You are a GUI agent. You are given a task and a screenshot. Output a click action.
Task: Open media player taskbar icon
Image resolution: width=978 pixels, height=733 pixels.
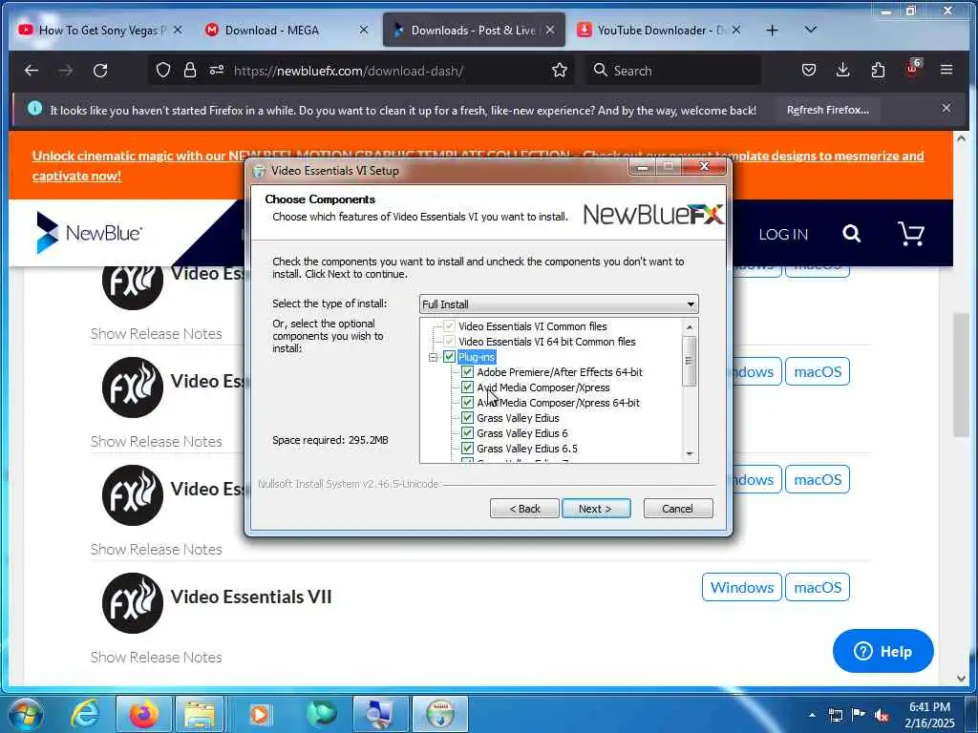260,714
